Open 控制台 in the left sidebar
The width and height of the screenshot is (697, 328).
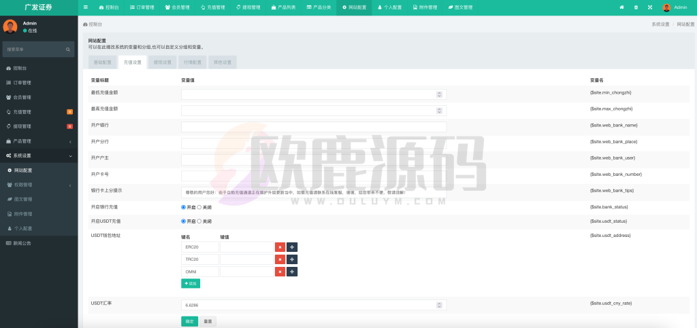[x=39, y=69]
